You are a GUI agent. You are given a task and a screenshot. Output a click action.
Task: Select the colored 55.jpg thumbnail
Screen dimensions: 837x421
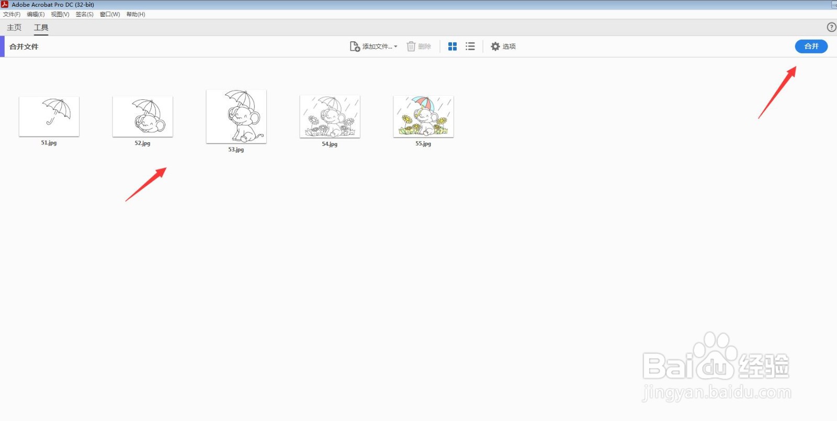point(424,116)
